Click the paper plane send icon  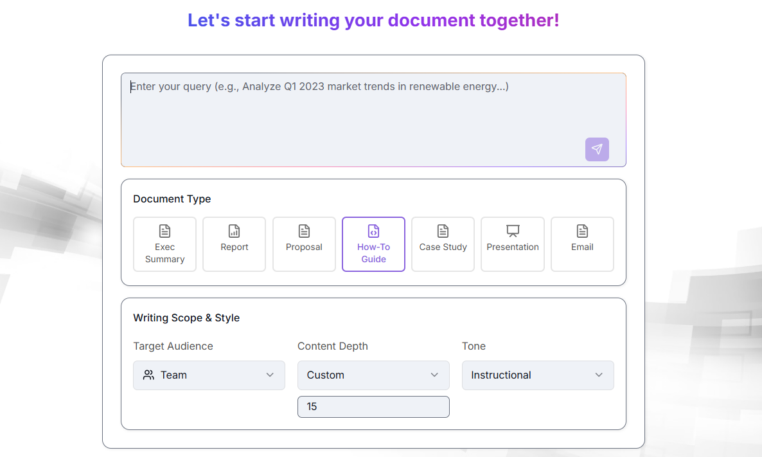[x=597, y=149]
